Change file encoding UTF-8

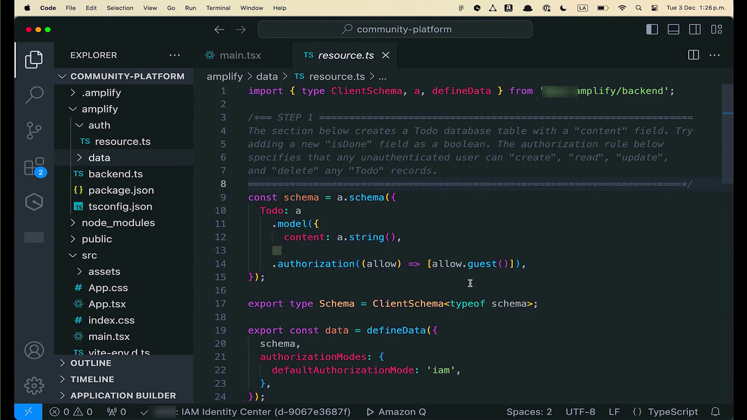(580, 412)
